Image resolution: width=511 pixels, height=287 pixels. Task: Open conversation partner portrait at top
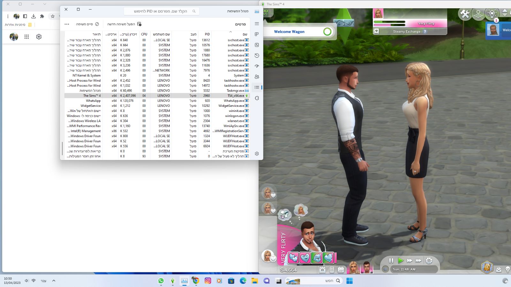(378, 14)
